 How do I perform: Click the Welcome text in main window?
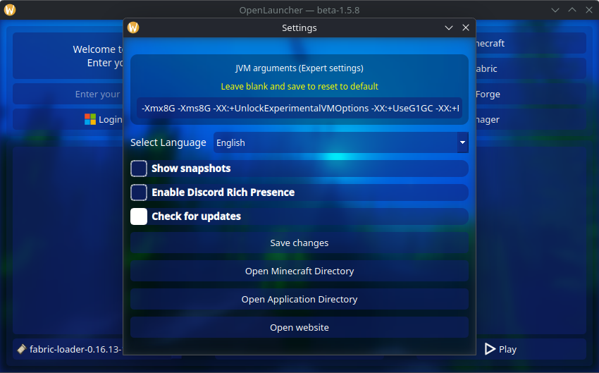coord(98,56)
